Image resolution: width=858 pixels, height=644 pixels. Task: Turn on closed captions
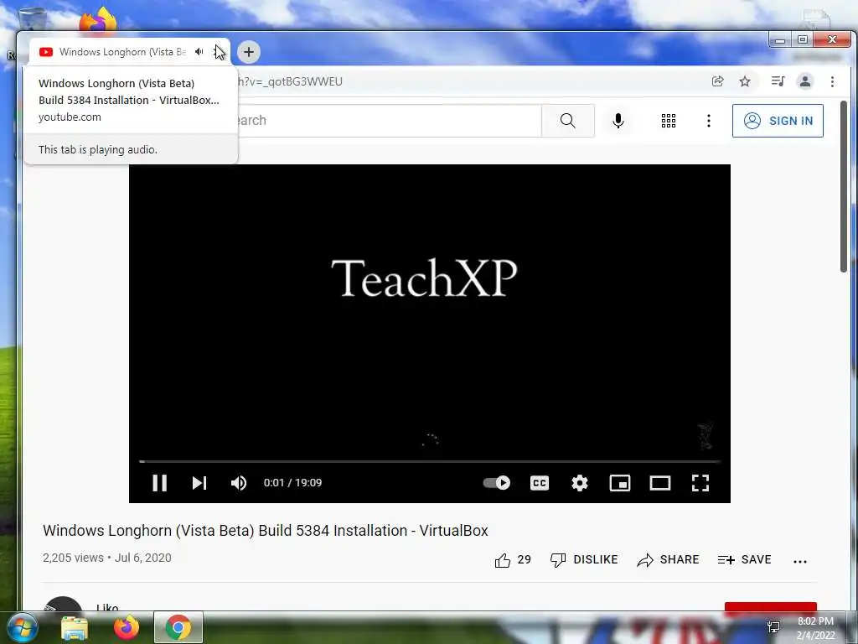[540, 482]
